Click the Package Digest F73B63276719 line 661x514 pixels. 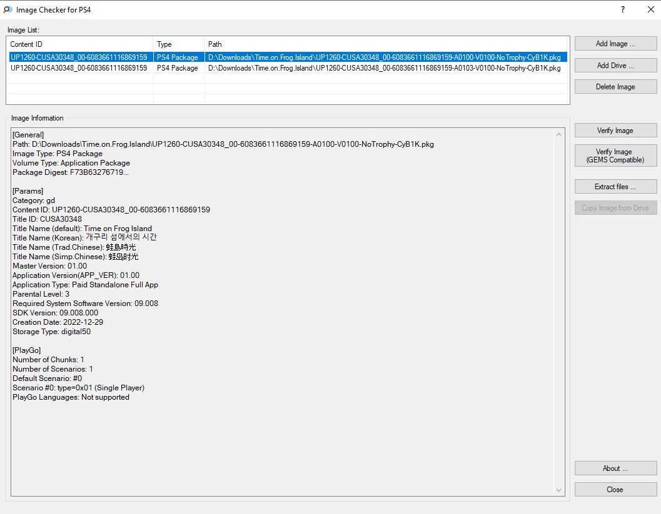click(x=71, y=172)
